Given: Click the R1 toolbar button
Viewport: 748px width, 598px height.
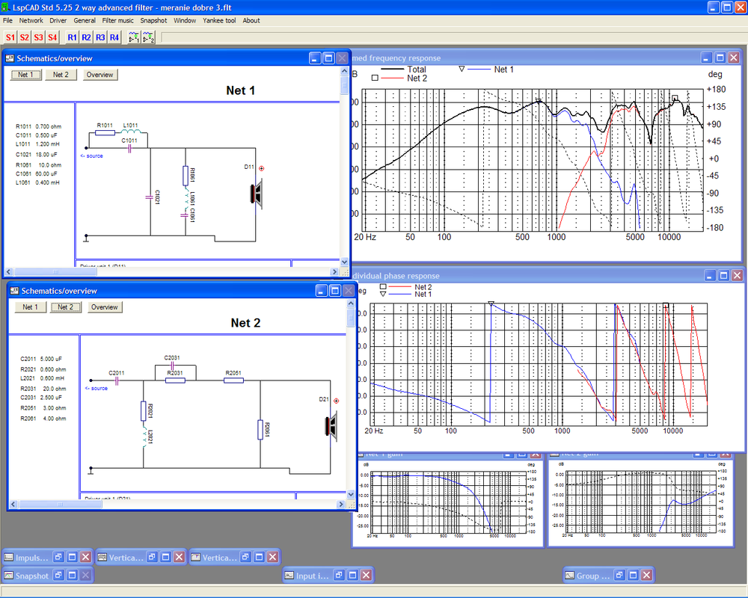Looking at the screenshot, I should click(x=72, y=37).
